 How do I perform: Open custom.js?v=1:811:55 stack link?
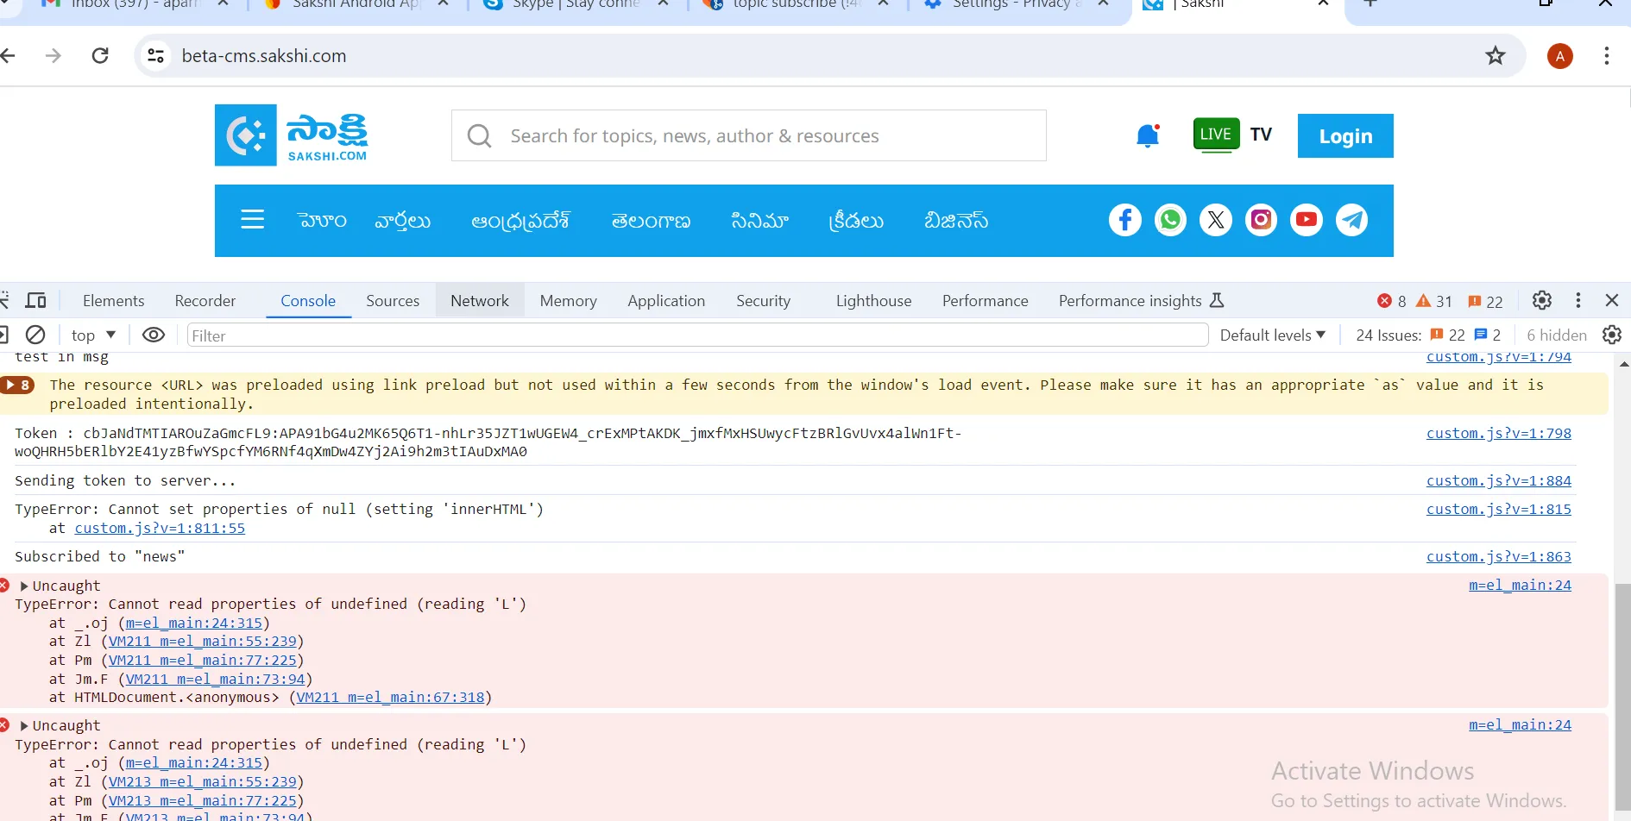160,528
